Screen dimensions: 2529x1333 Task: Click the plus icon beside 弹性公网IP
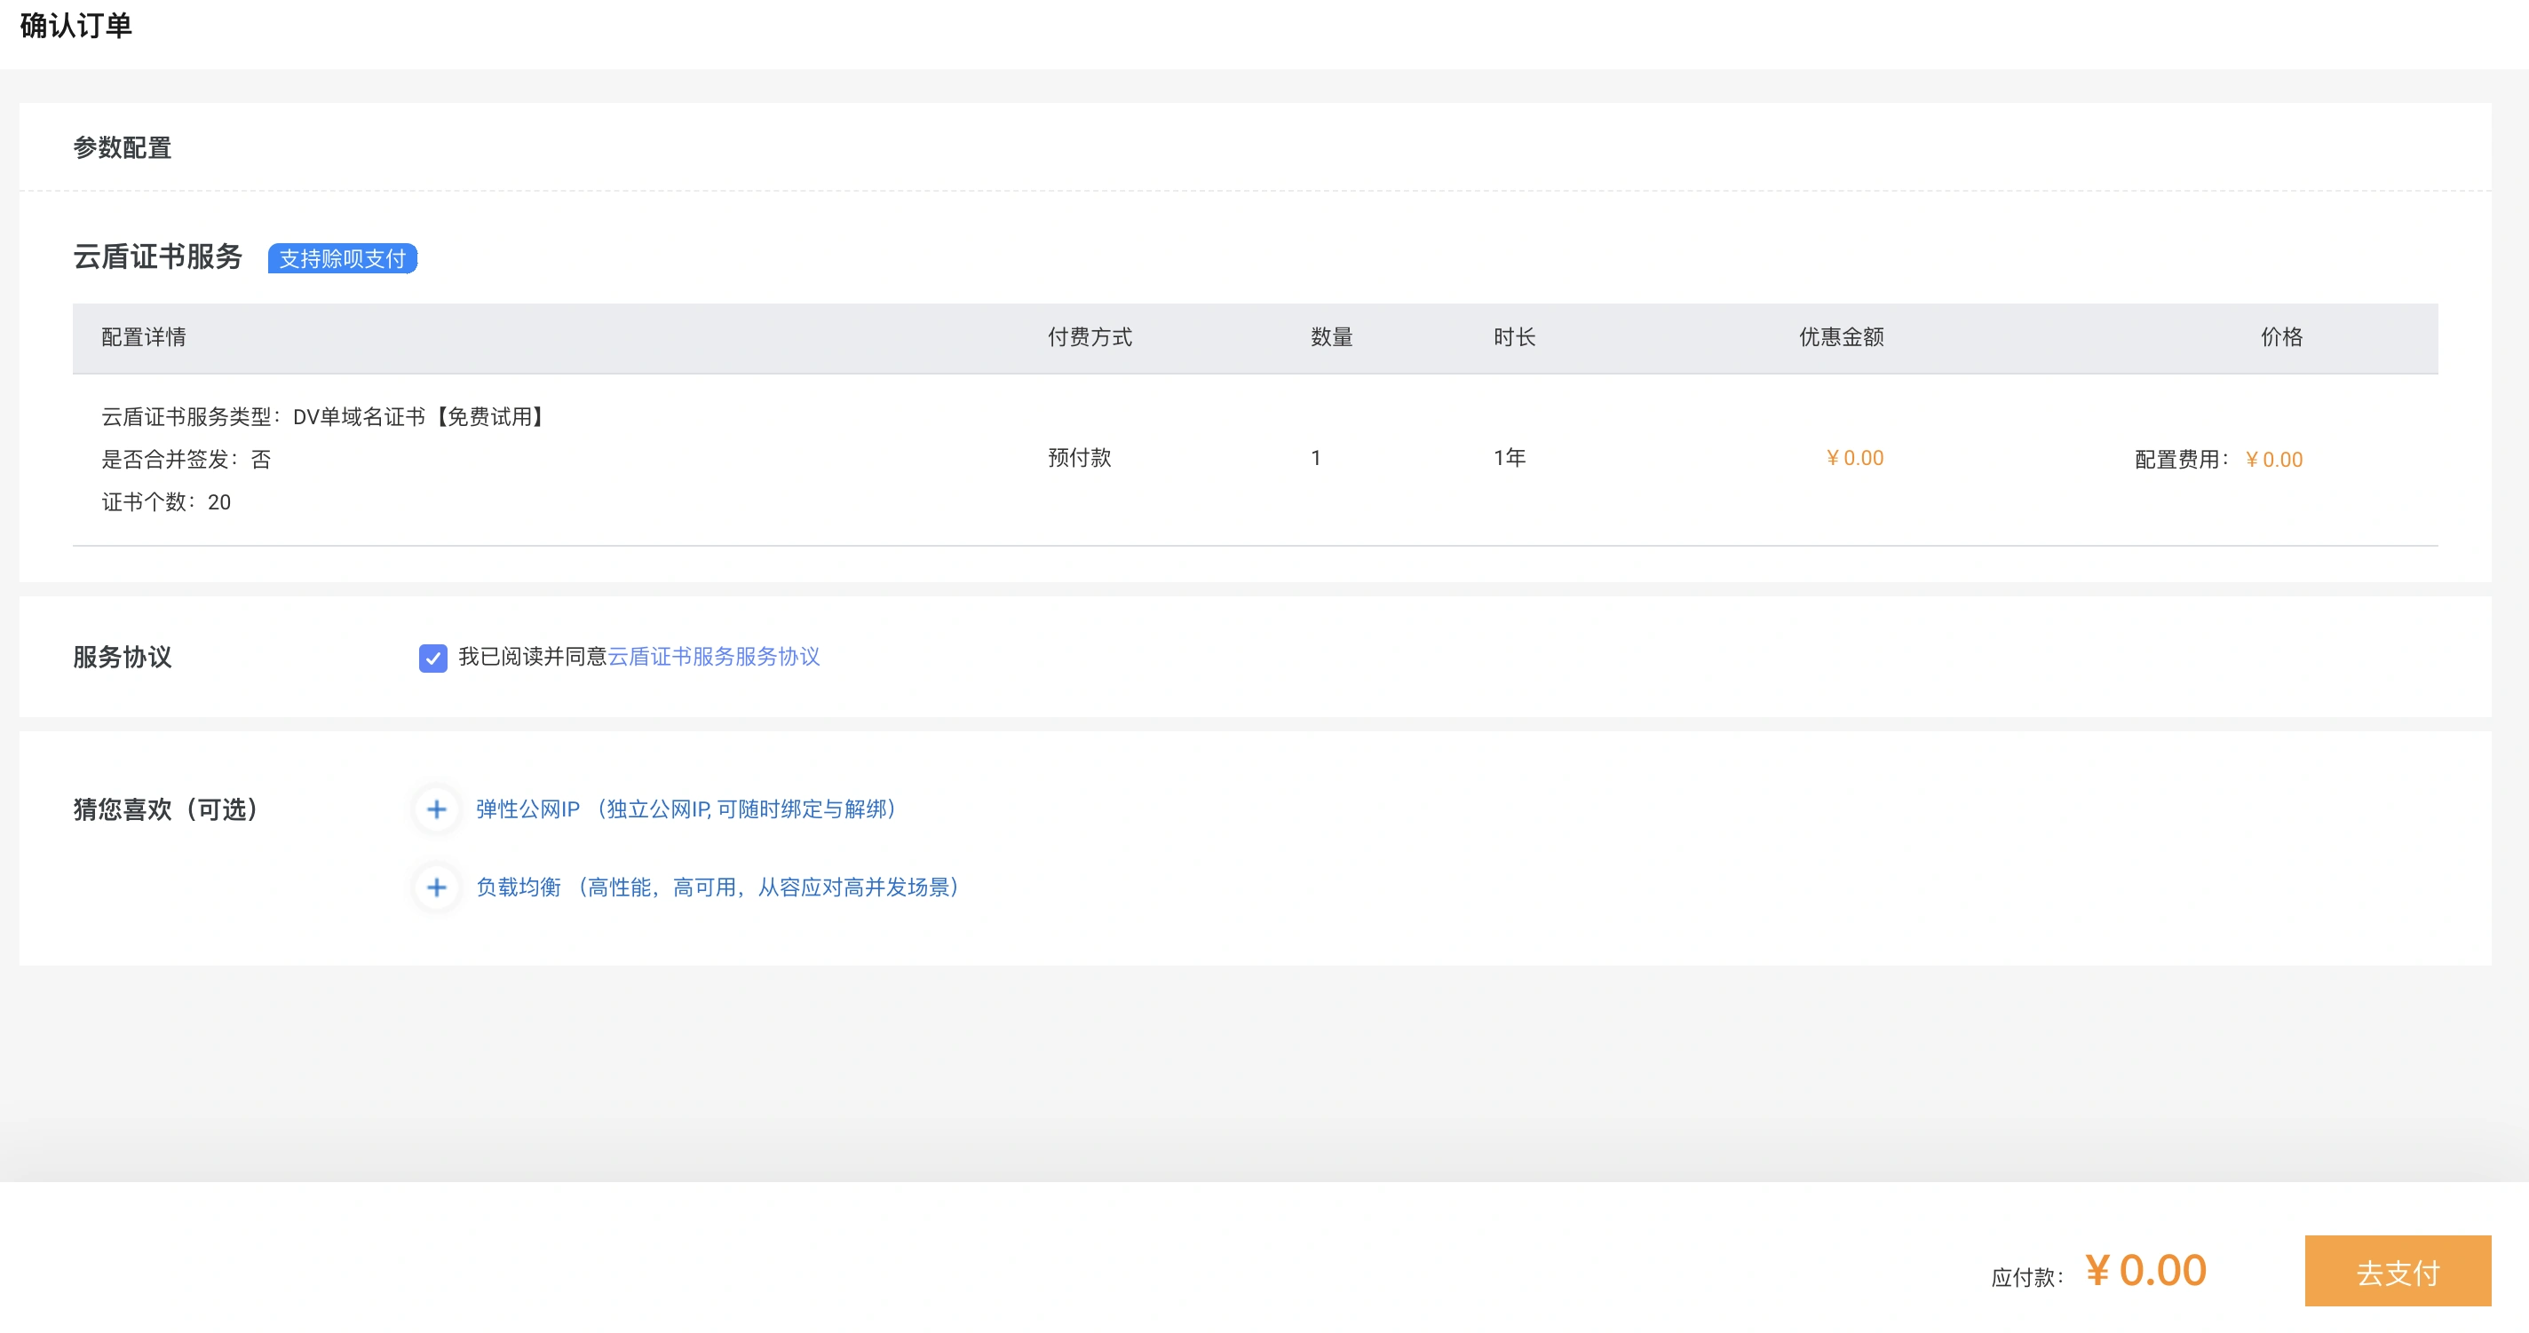[x=437, y=809]
